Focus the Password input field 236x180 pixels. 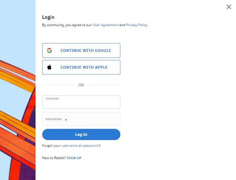pyautogui.click(x=81, y=119)
